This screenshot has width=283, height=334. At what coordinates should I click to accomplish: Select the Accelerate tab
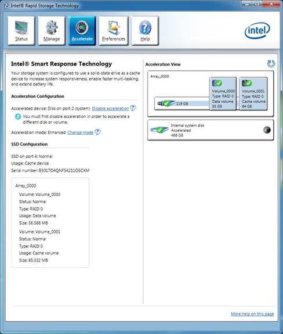click(x=82, y=31)
